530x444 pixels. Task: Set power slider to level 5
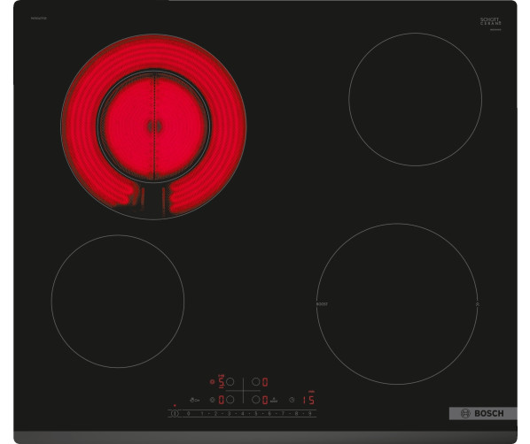256,414
